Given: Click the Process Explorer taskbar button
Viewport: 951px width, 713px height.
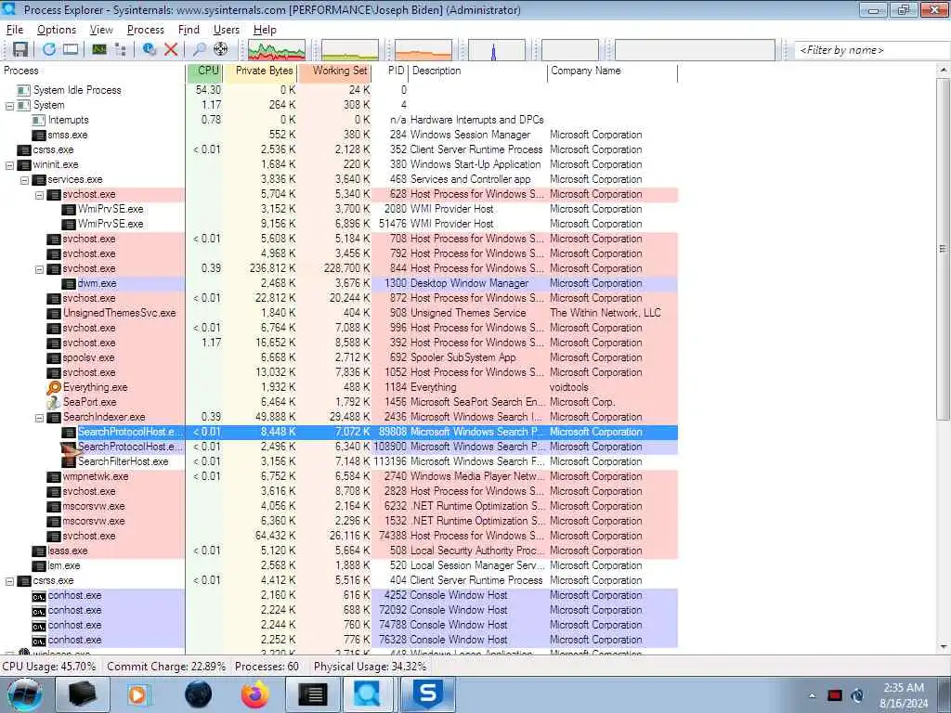Looking at the screenshot, I should point(368,694).
